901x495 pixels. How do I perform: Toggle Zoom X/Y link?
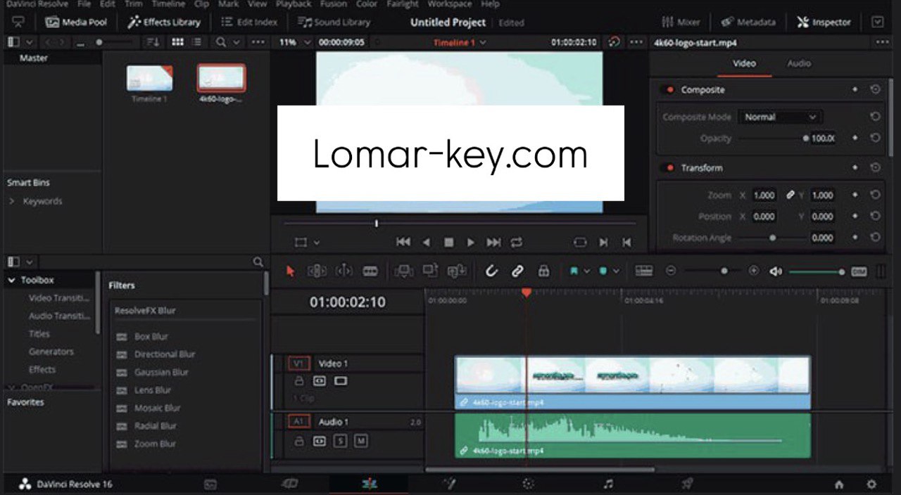coord(790,195)
